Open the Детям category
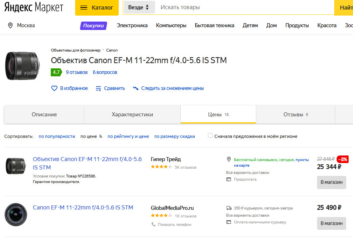353x239 pixels. (250, 26)
